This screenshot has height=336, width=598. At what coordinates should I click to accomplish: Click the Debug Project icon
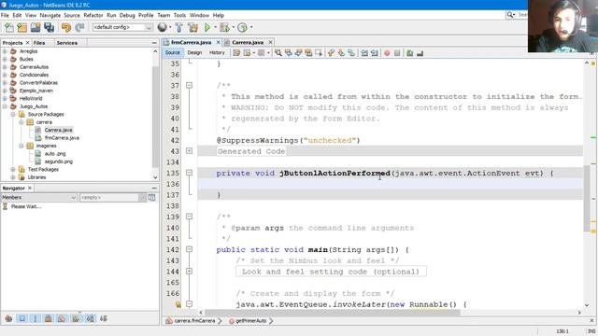(224, 27)
